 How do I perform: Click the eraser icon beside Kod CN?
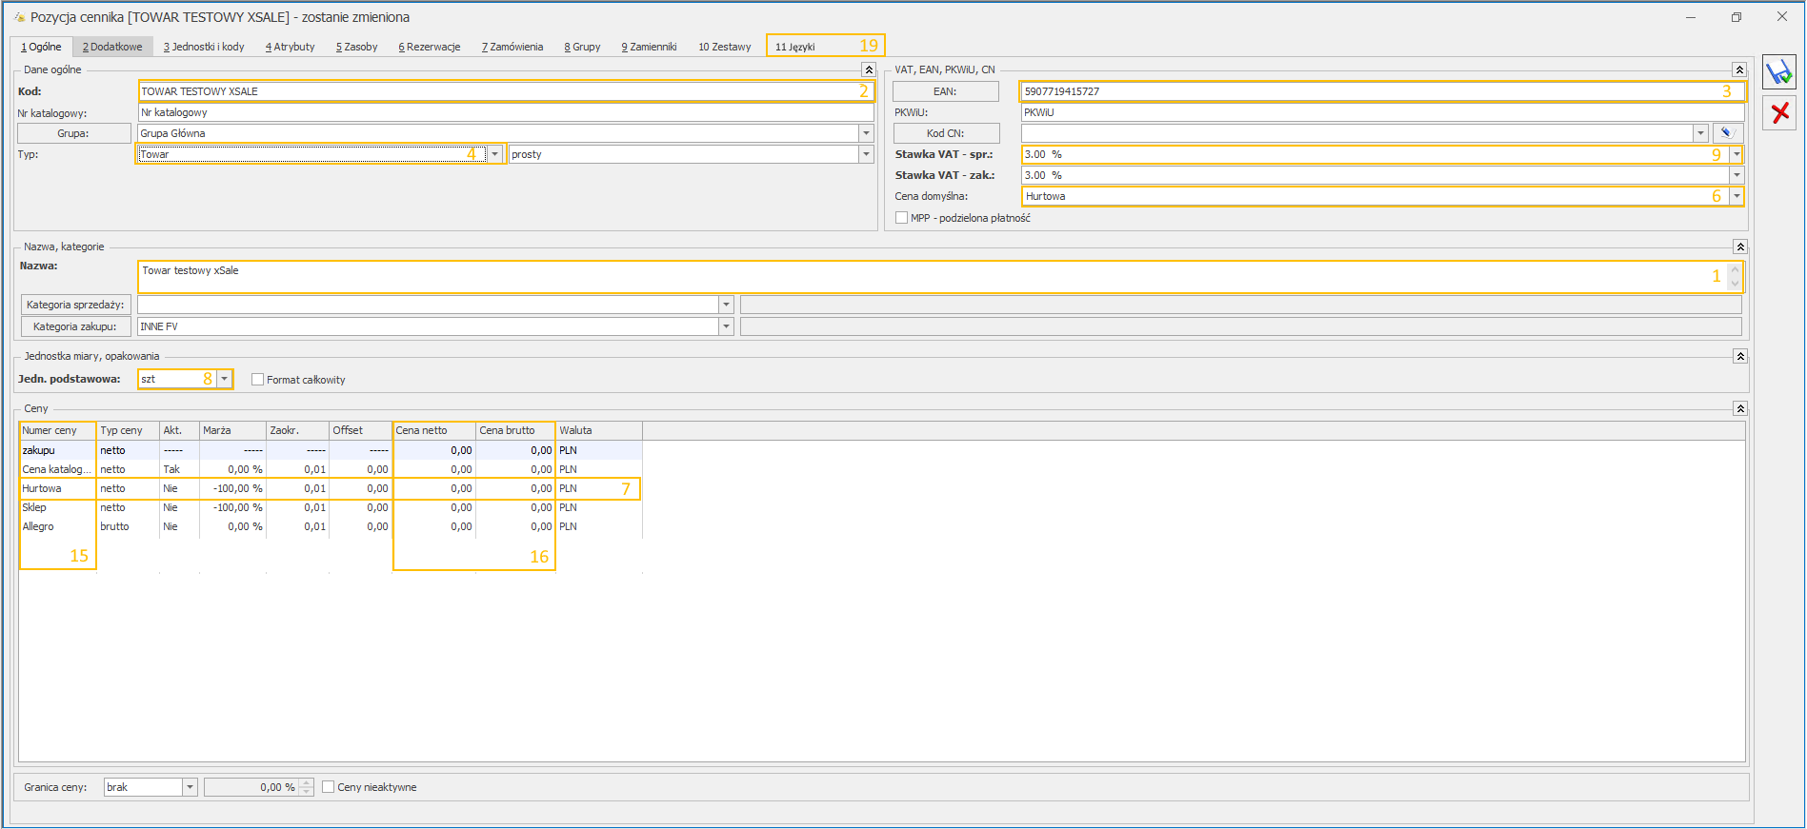click(x=1727, y=133)
